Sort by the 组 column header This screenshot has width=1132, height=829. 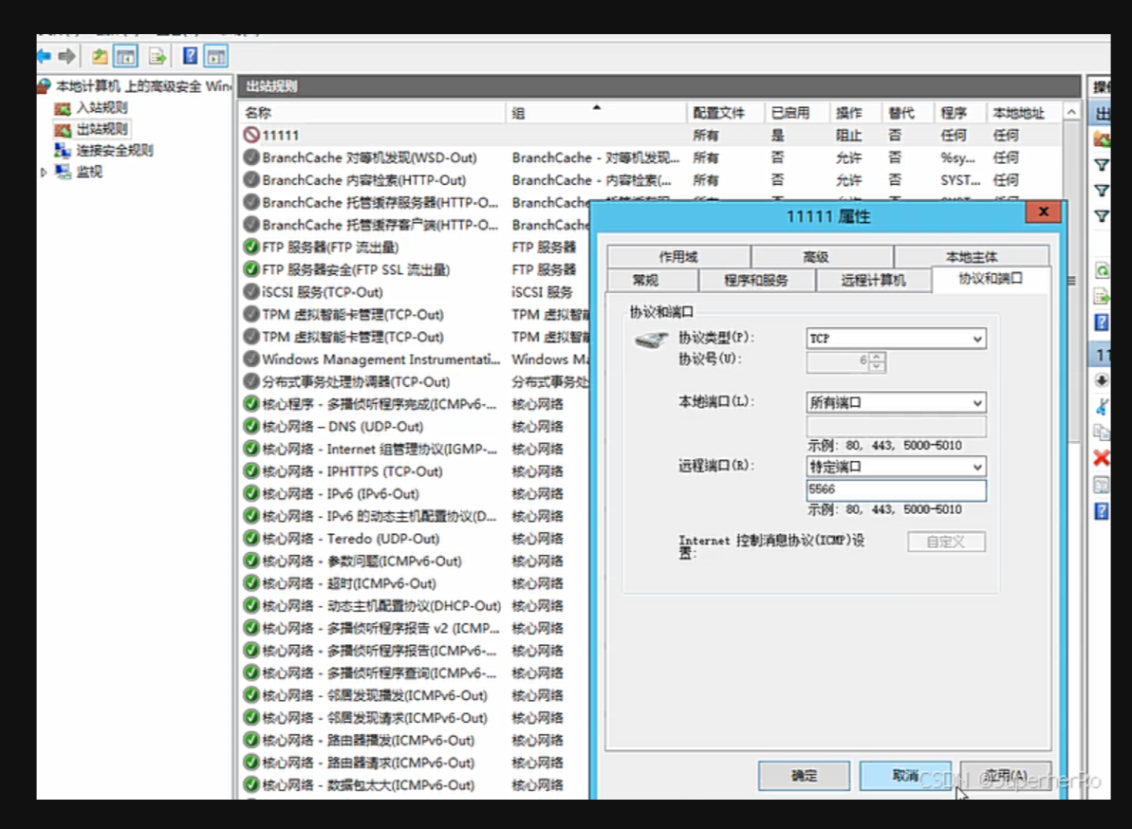(x=596, y=113)
